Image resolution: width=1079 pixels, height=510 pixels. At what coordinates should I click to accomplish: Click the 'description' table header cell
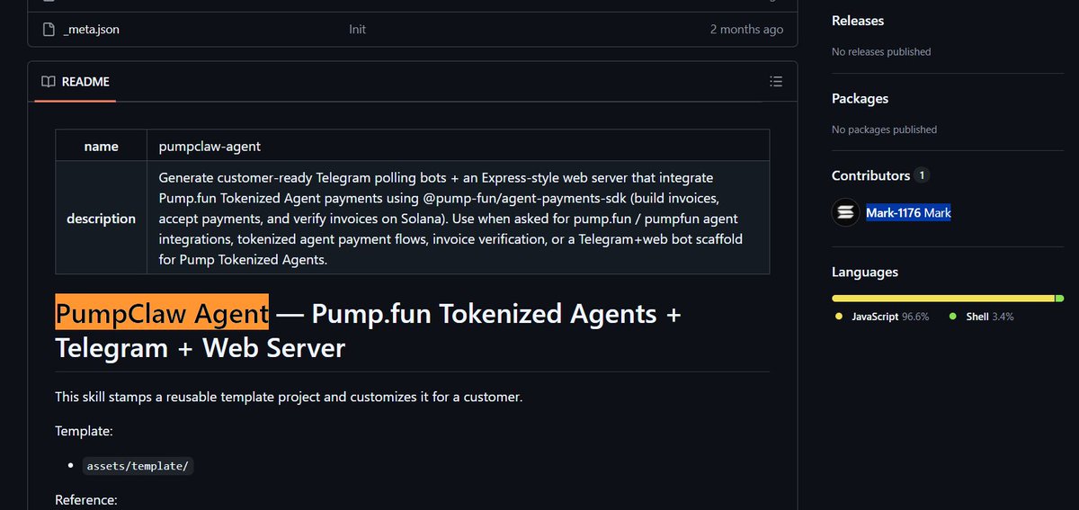pos(102,218)
